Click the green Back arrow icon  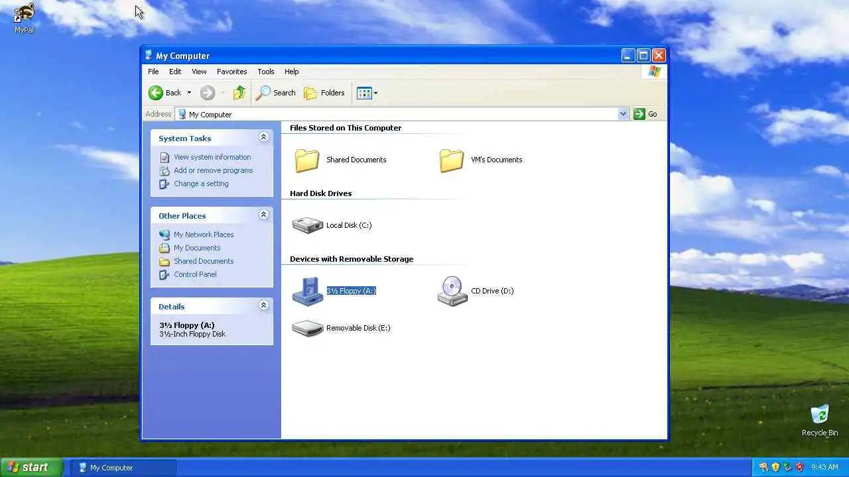[156, 93]
